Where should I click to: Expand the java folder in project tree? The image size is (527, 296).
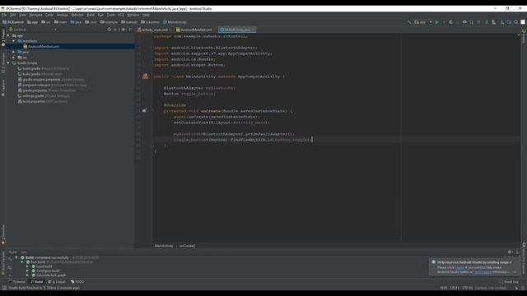coord(14,52)
